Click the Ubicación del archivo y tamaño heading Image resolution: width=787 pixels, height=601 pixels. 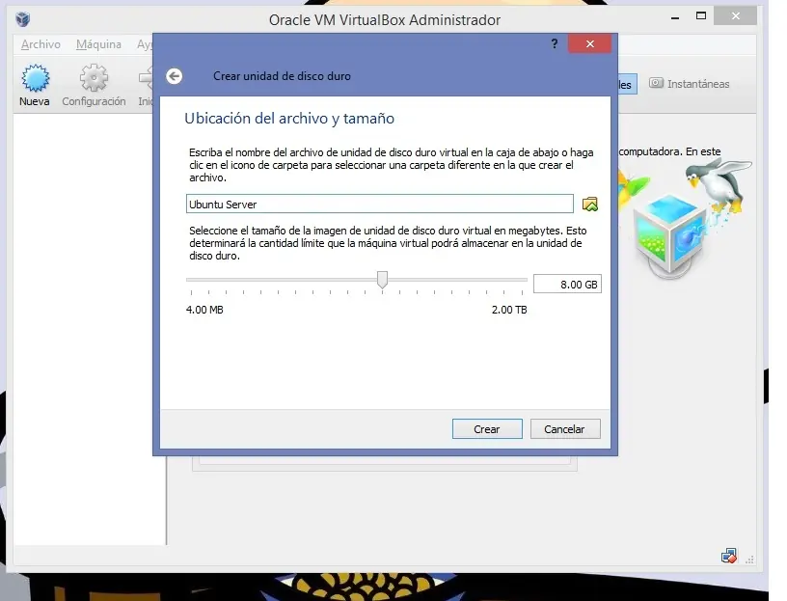289,119
